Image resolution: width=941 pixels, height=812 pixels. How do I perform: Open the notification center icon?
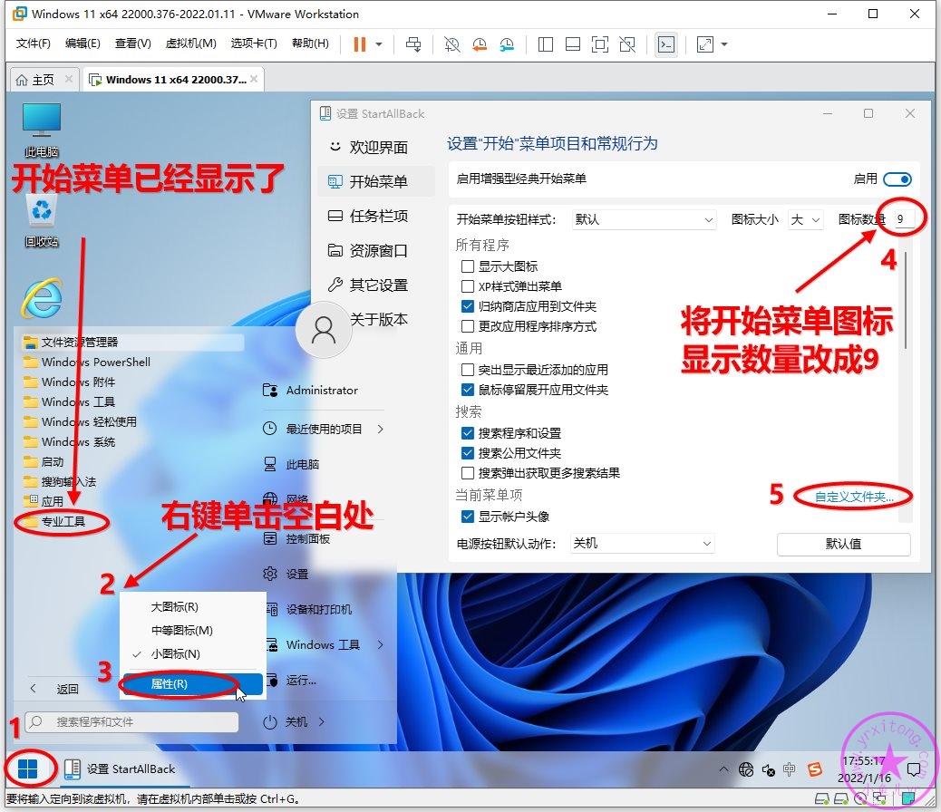point(914,769)
